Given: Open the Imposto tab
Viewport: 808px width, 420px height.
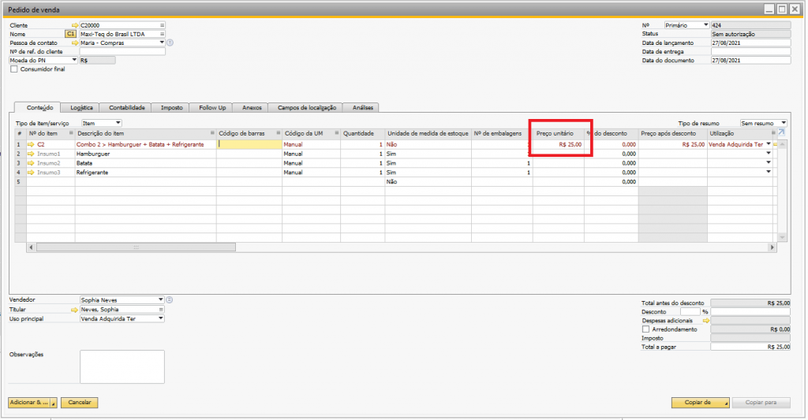Looking at the screenshot, I should (x=171, y=107).
